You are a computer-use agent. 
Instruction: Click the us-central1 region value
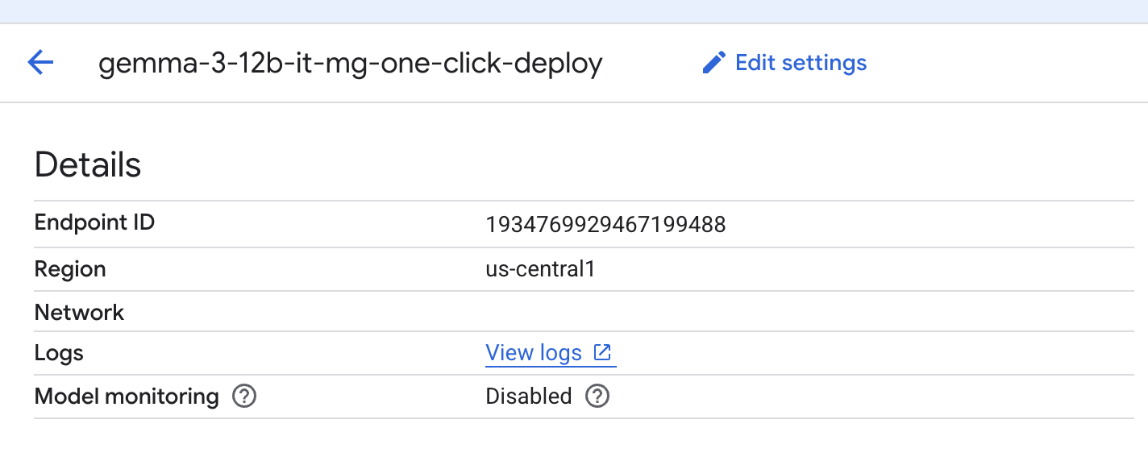pos(540,268)
